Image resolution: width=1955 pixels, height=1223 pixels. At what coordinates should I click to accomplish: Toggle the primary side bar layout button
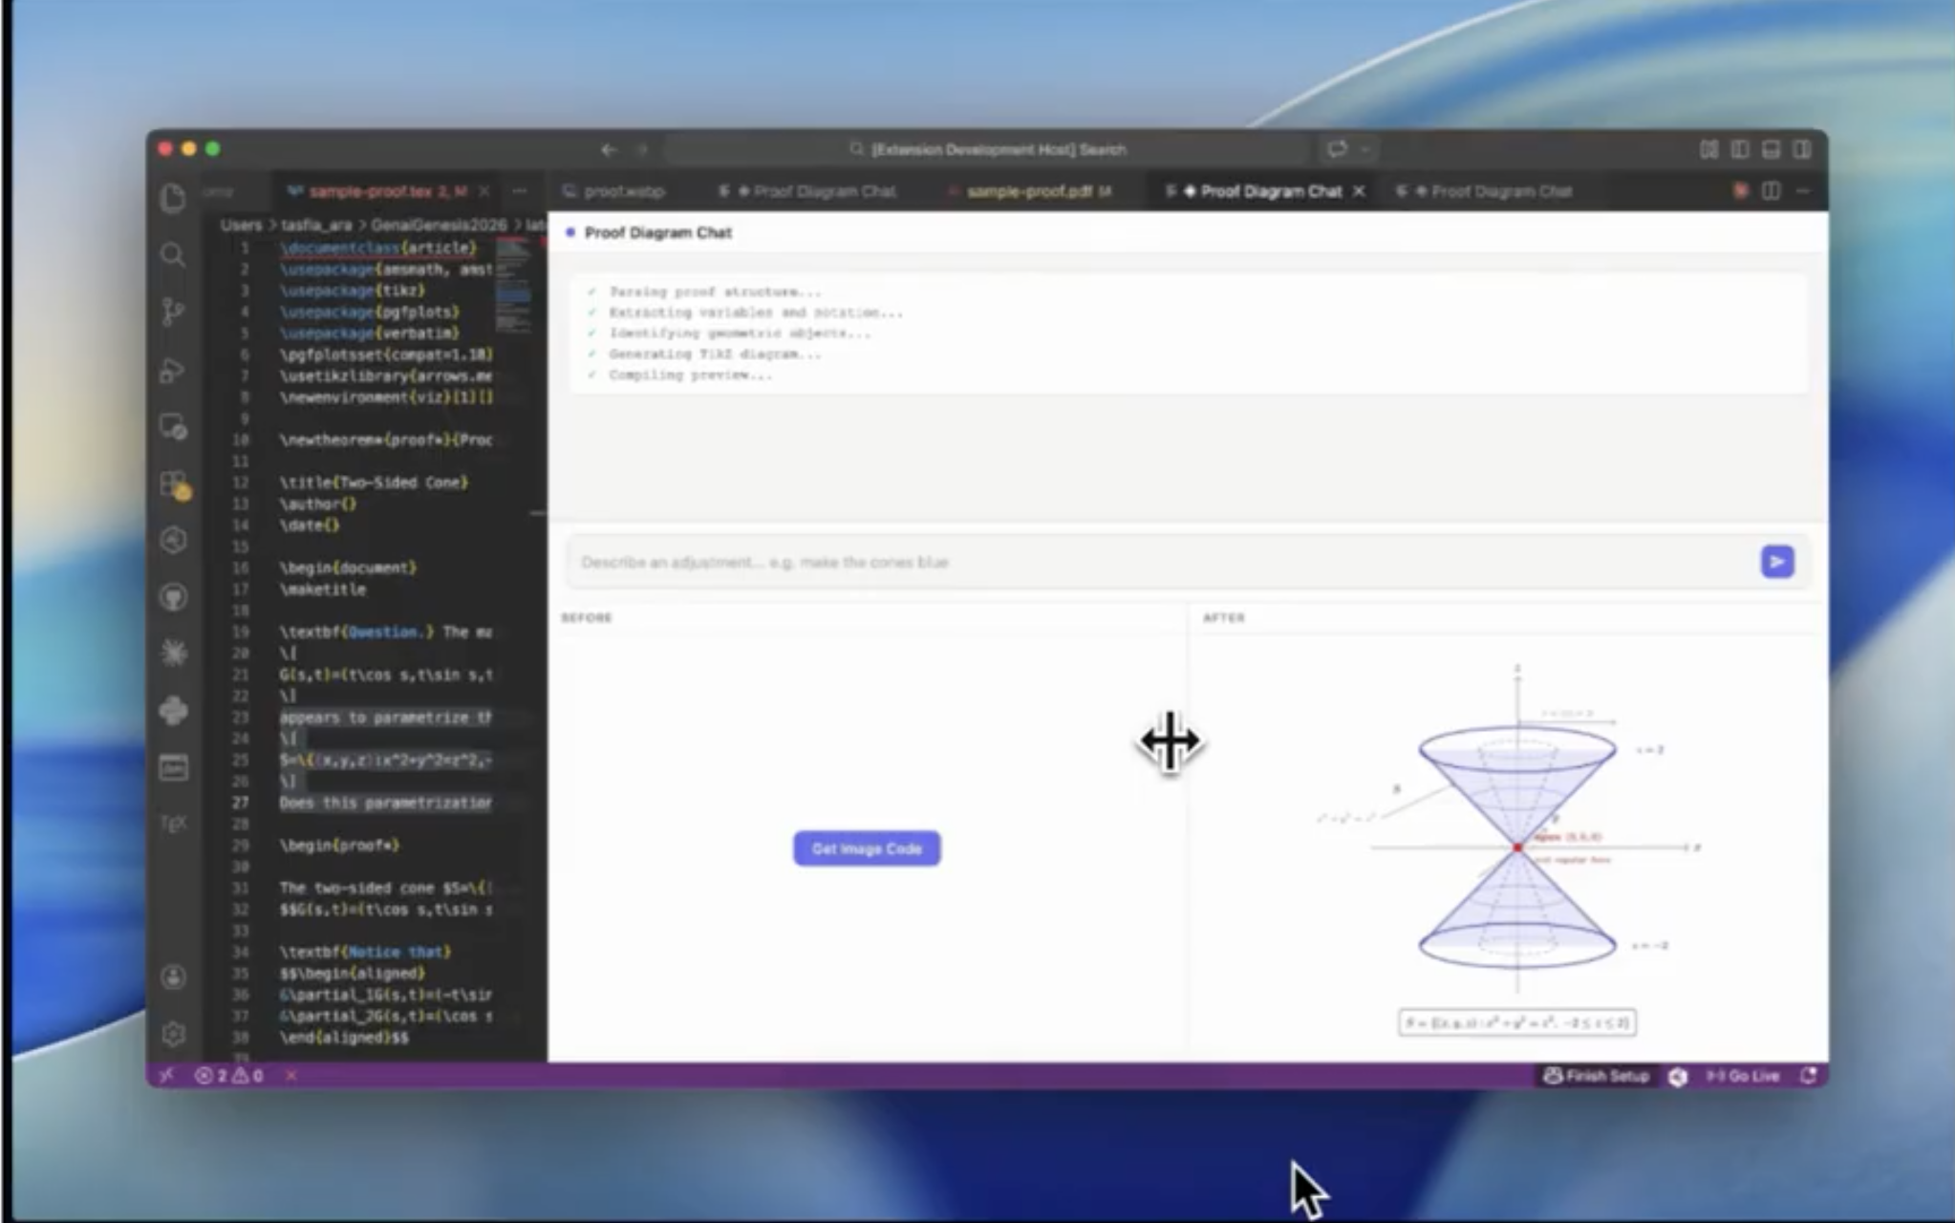pos(1740,150)
